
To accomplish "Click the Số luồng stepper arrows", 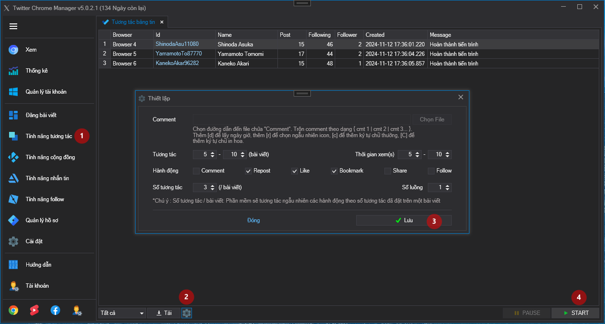I will click(447, 188).
